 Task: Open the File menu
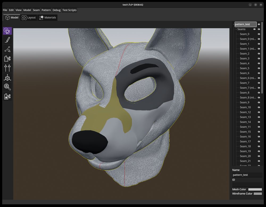5,10
